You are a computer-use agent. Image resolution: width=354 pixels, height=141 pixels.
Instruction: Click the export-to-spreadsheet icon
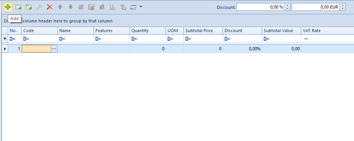[x=133, y=7]
